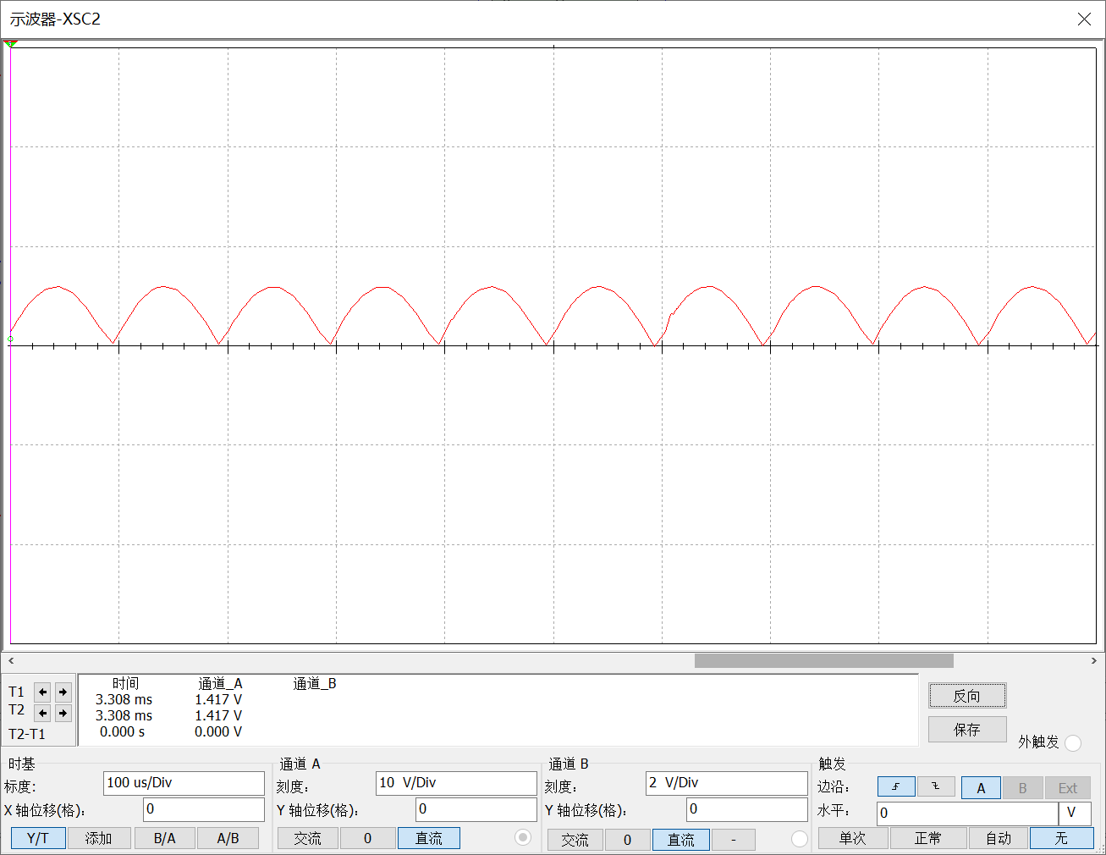Set channel A coupling to 0 ground
The width and height of the screenshot is (1106, 855).
click(367, 838)
